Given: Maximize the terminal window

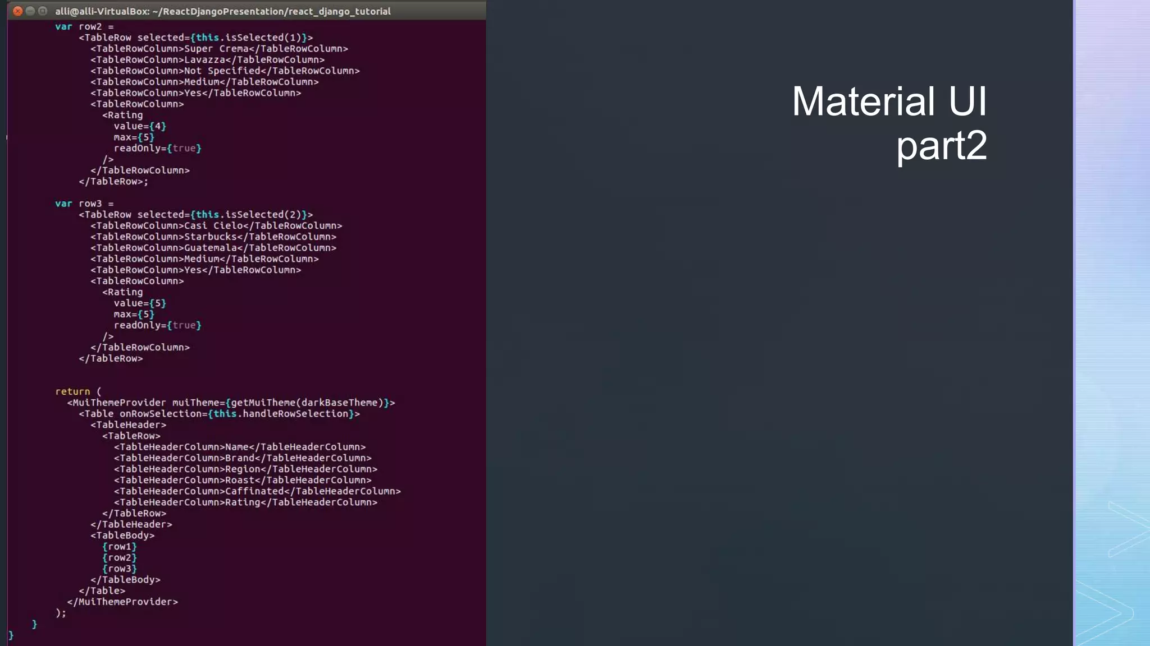Looking at the screenshot, I should tap(43, 11).
